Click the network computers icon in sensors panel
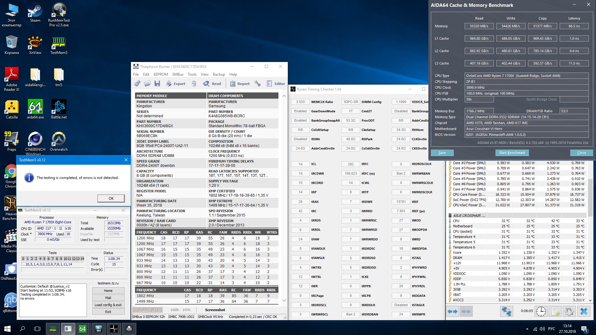596x335 pixels. [506, 311]
